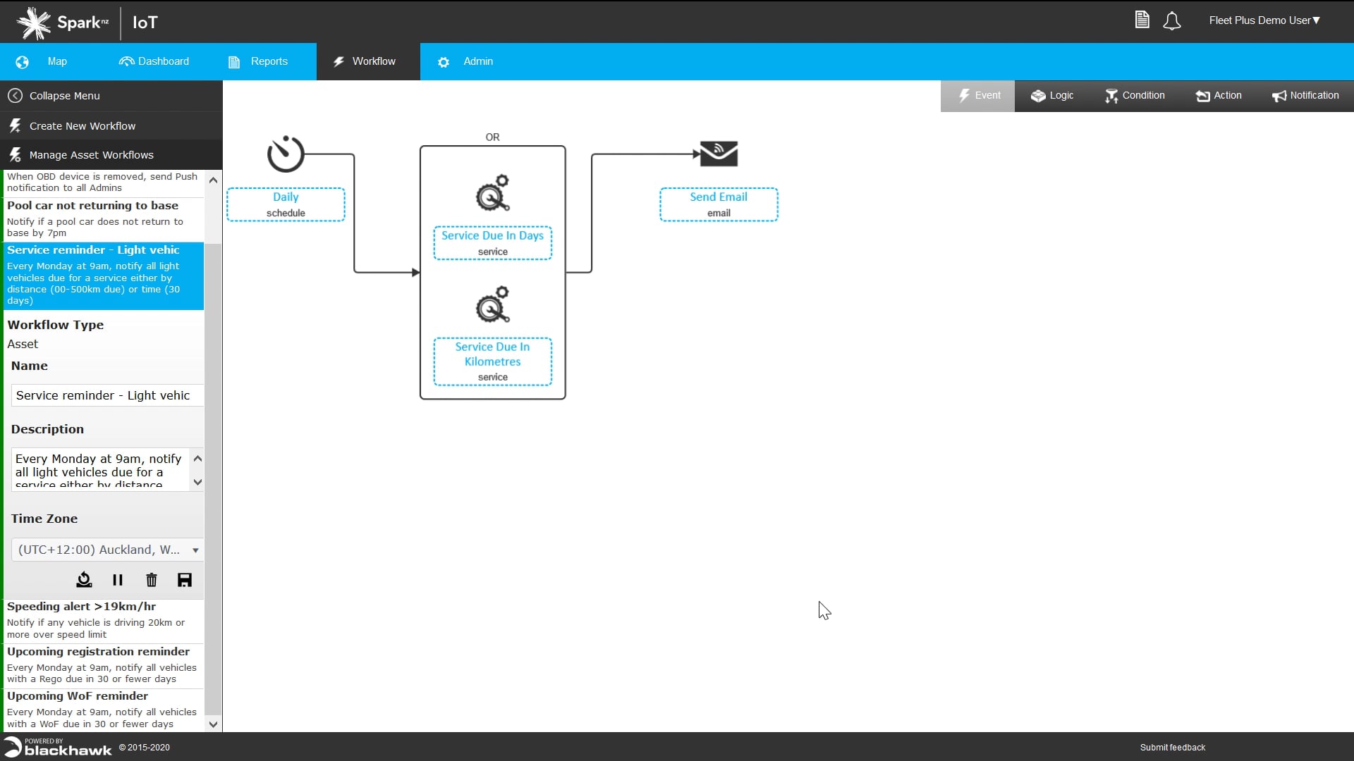Save the workflow with floppy disk icon
Screen dimensions: 1354x761
coord(185,580)
